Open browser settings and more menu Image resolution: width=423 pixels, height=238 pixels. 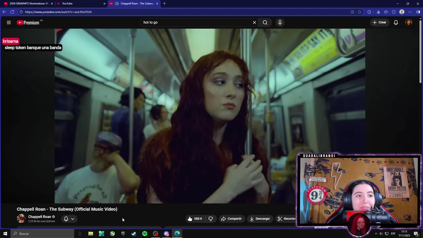[410, 12]
